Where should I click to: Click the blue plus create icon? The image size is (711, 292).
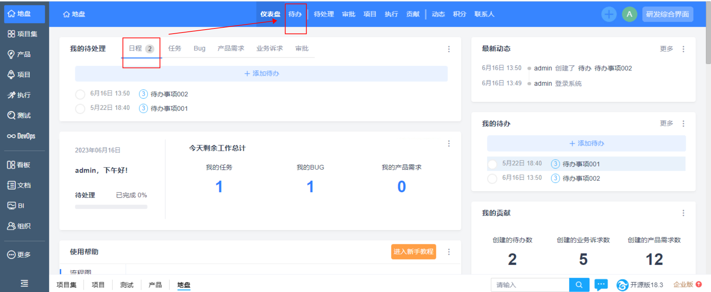tap(608, 14)
